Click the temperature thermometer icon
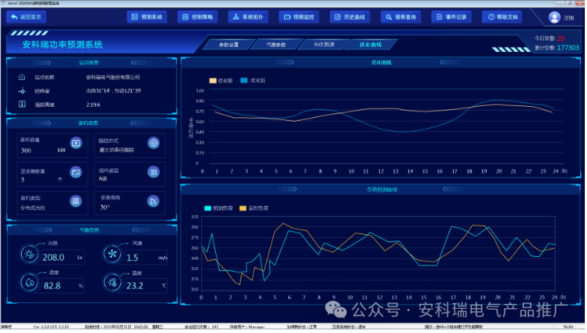Screen dimensions: 587x333 (112, 283)
